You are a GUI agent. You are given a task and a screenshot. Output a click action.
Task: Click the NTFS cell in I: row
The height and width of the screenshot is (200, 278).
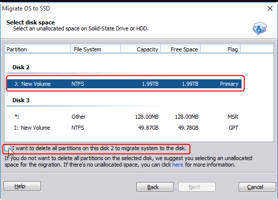pyautogui.click(x=78, y=128)
